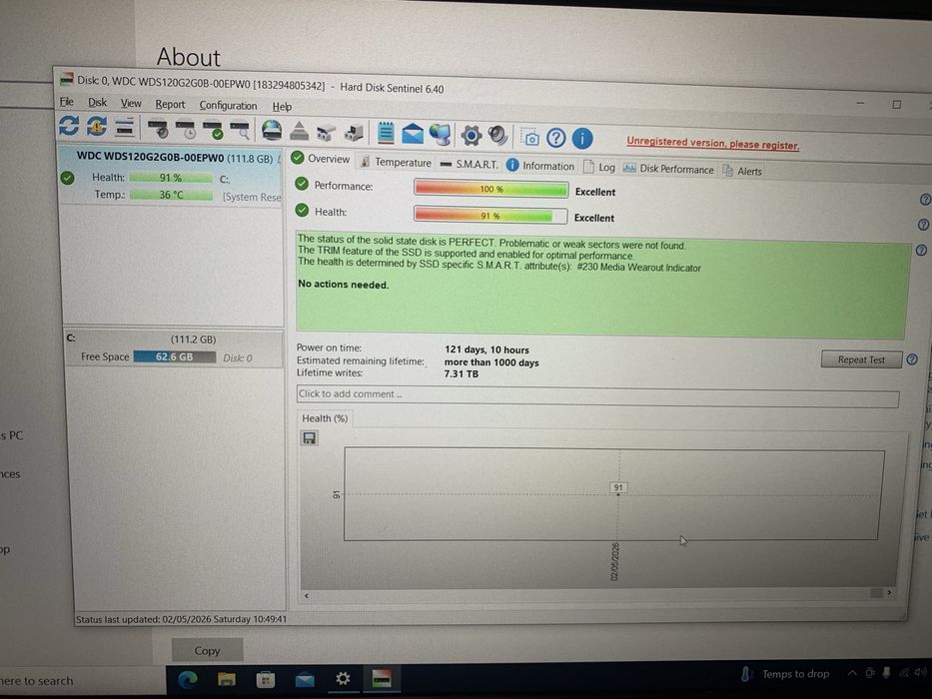932x699 pixels.
Task: Open disk test with magnifier icon
Action: pyautogui.click(x=240, y=130)
